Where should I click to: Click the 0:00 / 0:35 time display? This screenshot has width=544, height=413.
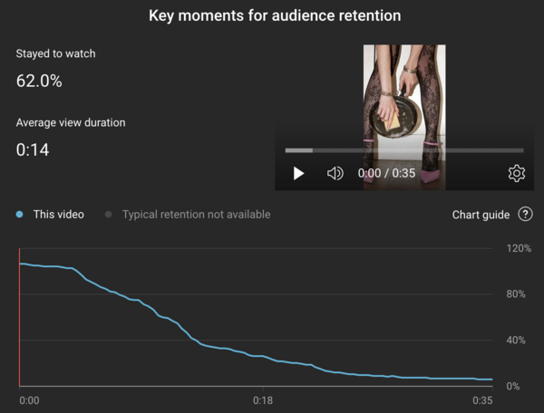click(386, 173)
